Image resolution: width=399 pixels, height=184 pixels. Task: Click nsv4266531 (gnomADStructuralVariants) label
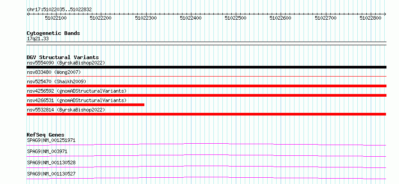77,100
